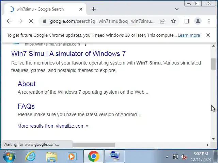Viewport: 218px width, 163px height.
Task: Click horizontal scrollbar right arrow
Action: (208, 145)
